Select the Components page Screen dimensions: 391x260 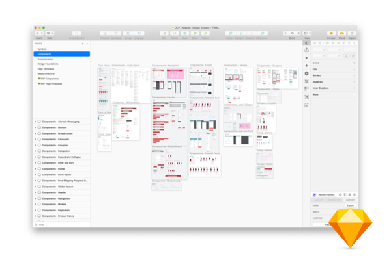tap(62, 54)
